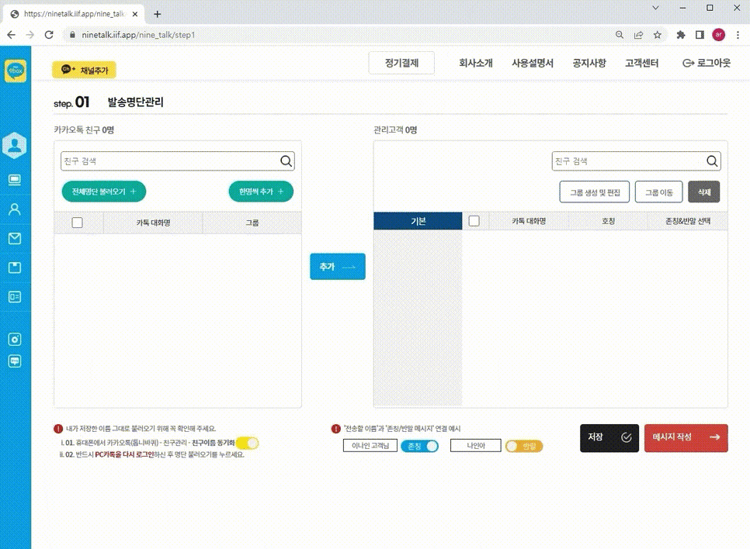Toggle the blue 존칭 switch
Screen dimensions: 750x549
tap(419, 447)
